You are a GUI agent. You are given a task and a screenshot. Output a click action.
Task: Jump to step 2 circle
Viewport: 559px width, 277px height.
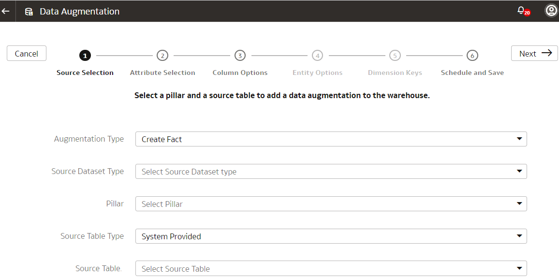tap(162, 56)
